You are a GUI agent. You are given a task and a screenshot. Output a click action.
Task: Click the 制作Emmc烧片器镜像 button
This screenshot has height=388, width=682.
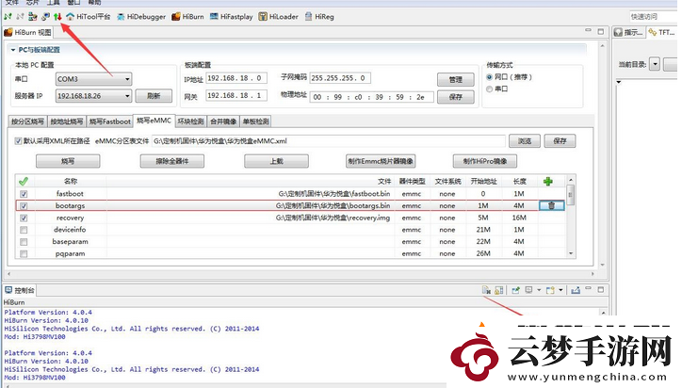tap(381, 161)
